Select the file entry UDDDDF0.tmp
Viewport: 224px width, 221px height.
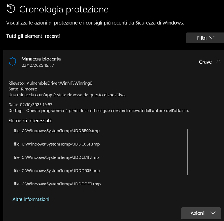[x=57, y=184]
